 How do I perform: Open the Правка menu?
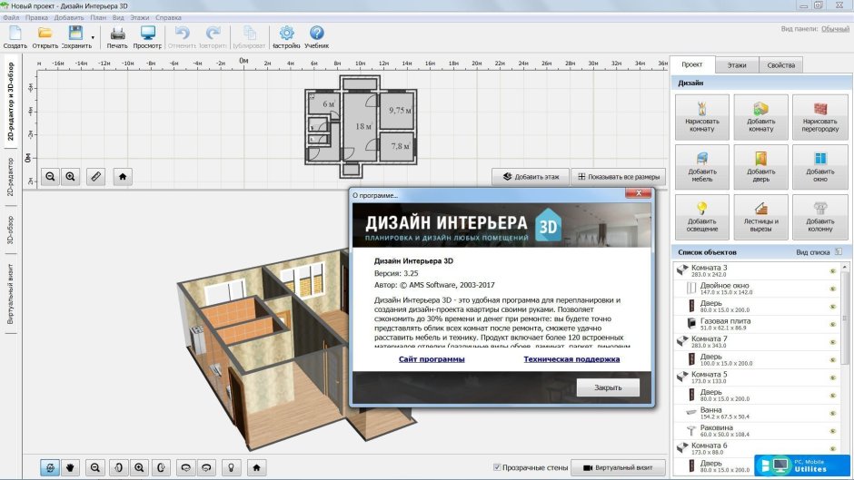coord(36,17)
